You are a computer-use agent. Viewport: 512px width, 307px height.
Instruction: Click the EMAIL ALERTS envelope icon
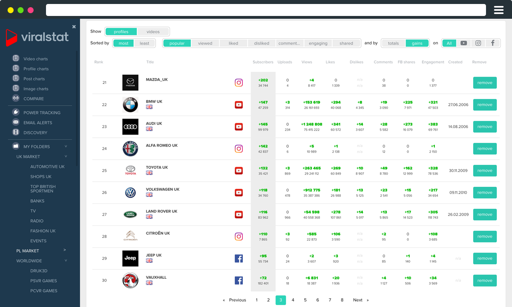(16, 122)
